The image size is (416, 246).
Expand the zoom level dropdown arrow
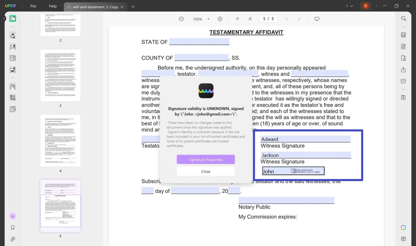[208, 19]
